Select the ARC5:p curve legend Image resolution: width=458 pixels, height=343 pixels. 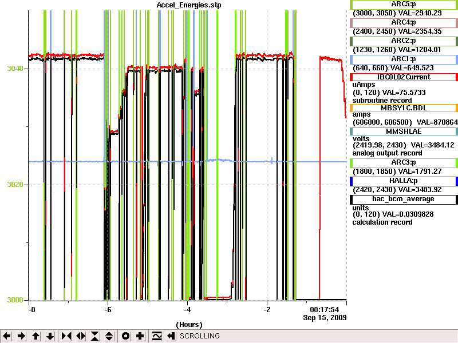(404, 5)
